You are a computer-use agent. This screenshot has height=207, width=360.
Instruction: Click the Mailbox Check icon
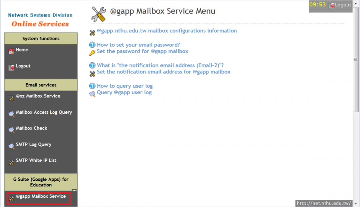(11, 130)
